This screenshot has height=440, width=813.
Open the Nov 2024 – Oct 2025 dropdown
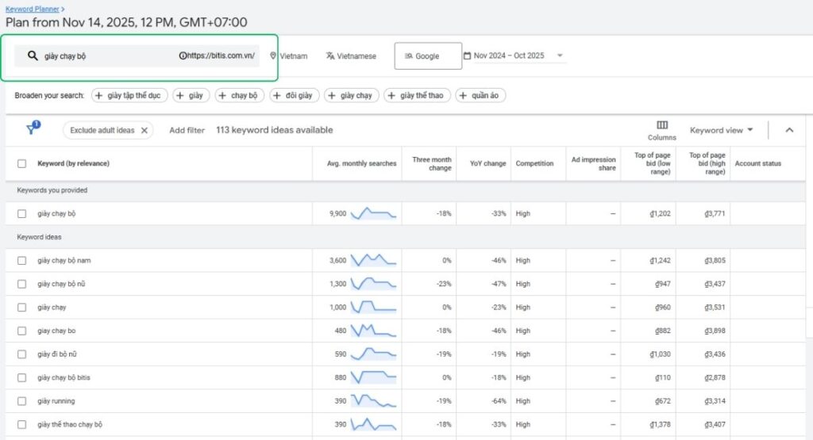point(560,56)
